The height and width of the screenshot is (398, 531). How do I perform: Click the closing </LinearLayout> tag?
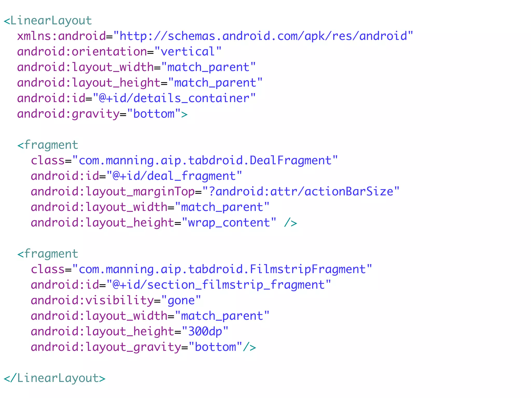tap(55, 378)
